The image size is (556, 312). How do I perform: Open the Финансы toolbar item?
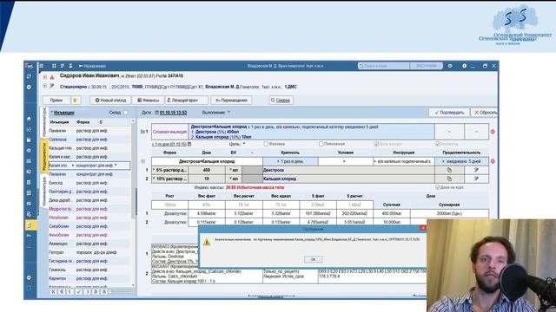pyautogui.click(x=149, y=101)
